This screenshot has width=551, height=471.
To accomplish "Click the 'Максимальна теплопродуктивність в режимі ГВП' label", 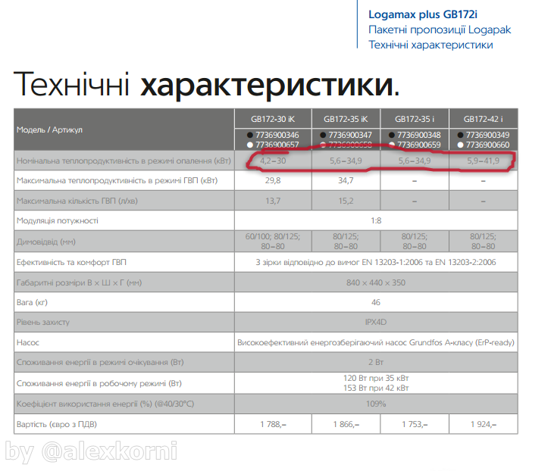I will coord(117,181).
